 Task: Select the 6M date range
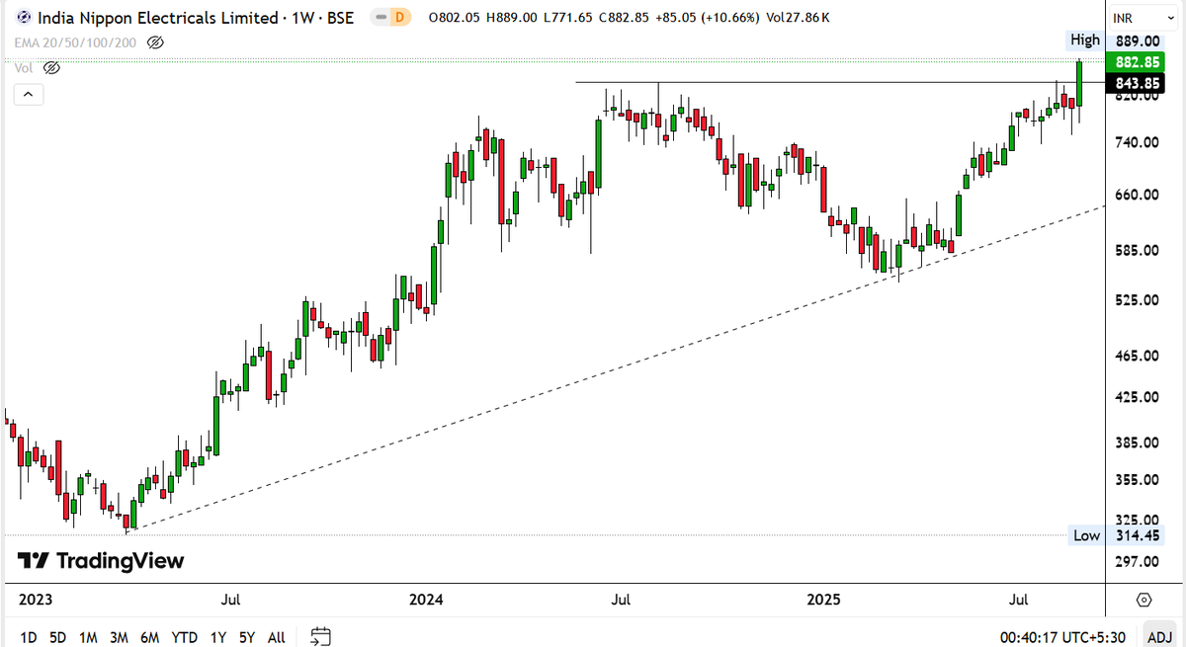[x=150, y=637]
